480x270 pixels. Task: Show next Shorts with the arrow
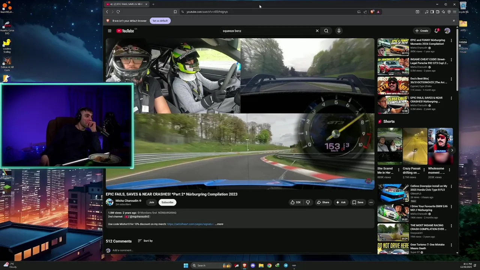click(452, 150)
